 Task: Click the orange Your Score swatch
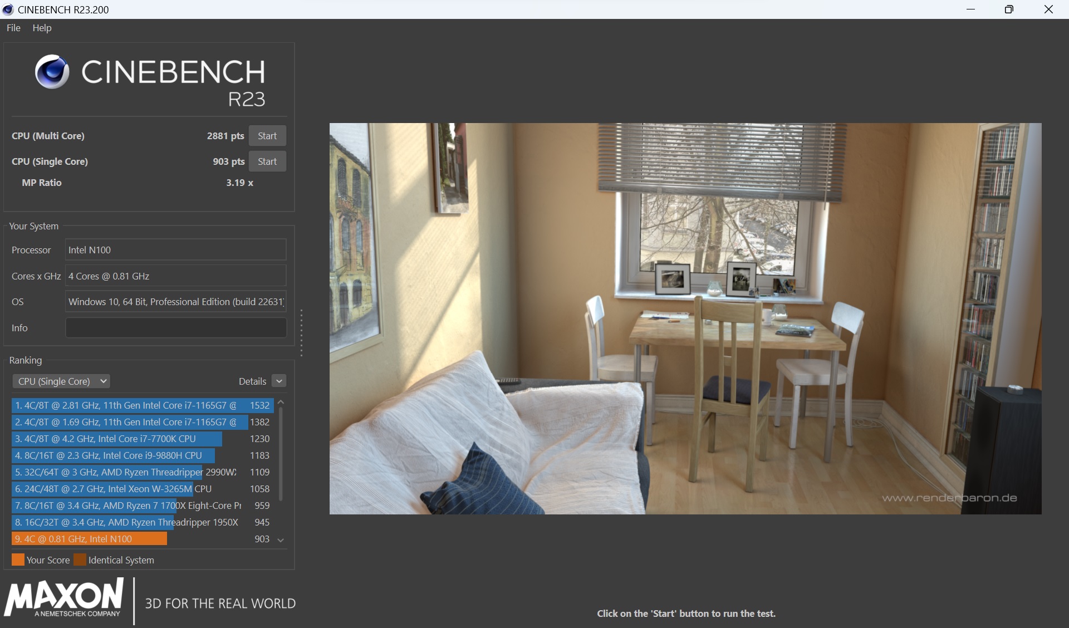pyautogui.click(x=18, y=560)
